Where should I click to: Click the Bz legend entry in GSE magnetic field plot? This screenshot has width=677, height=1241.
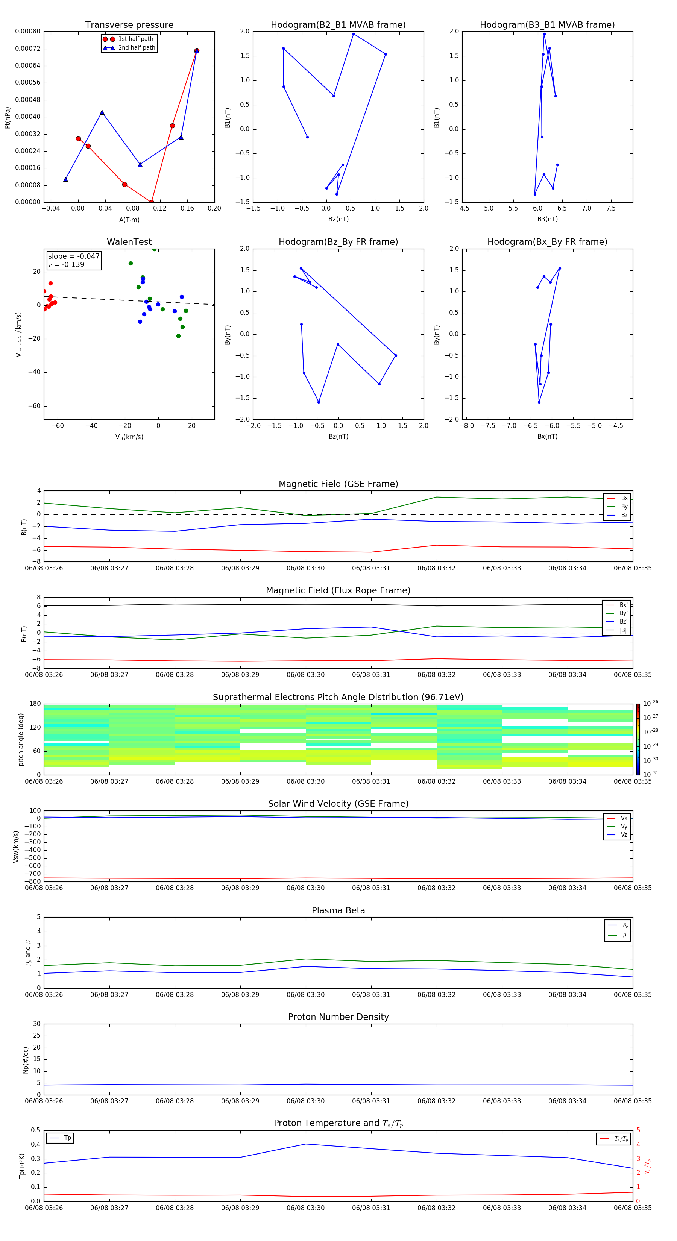(617, 516)
